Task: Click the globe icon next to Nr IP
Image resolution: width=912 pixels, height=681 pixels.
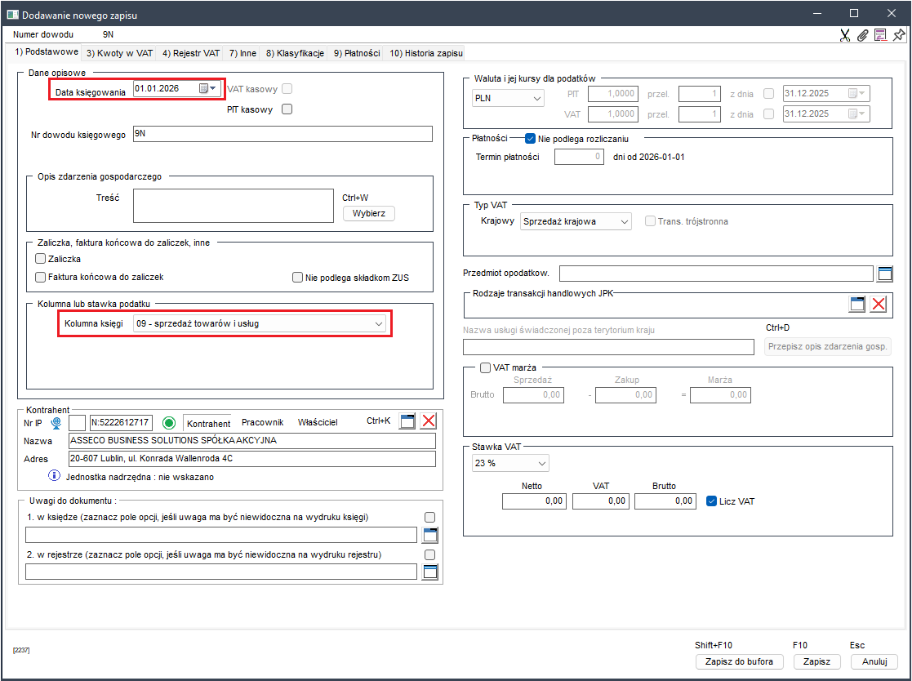Action: tap(56, 422)
